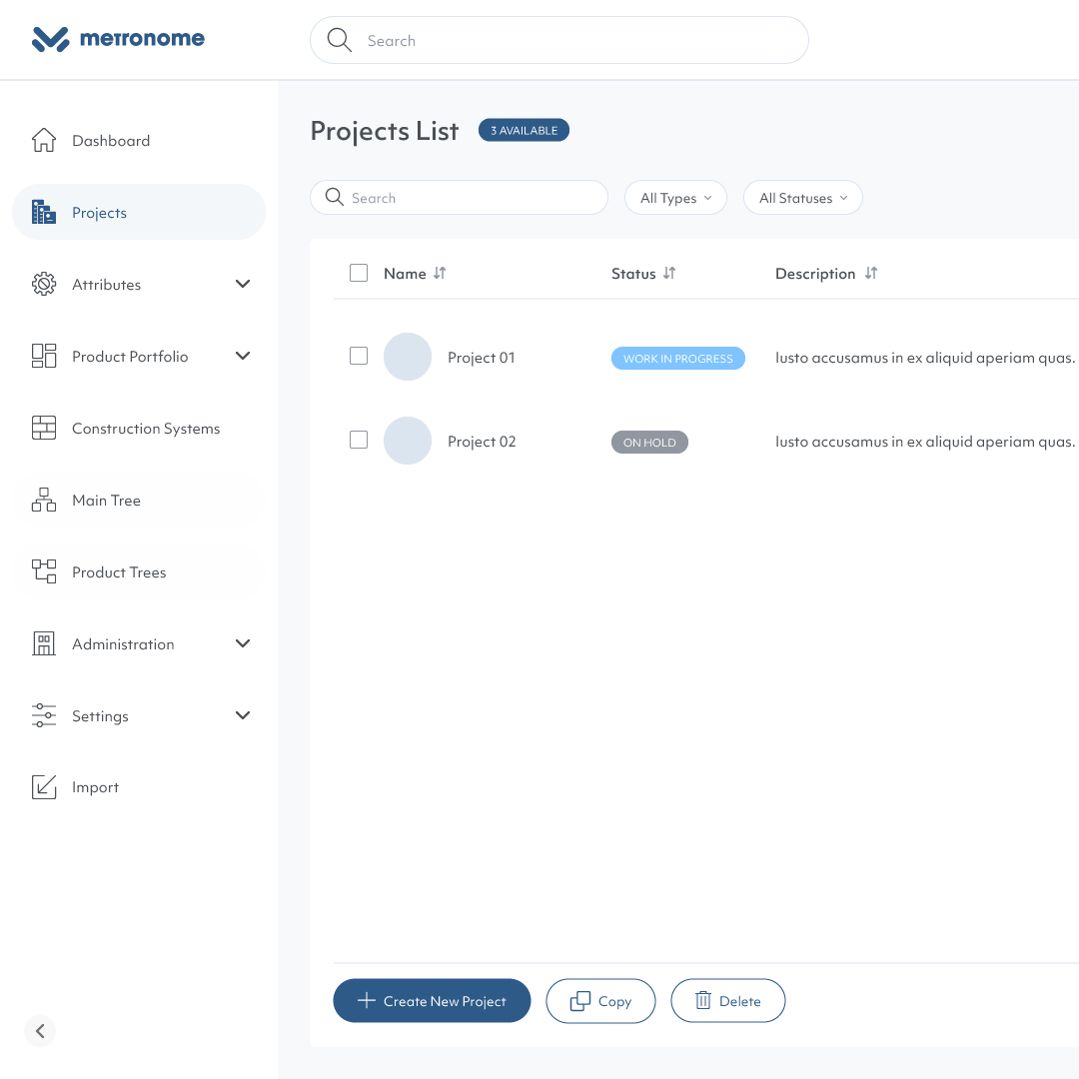This screenshot has height=1079, width=1079.
Task: Open the All Types filter dropdown
Action: pyautogui.click(x=675, y=198)
